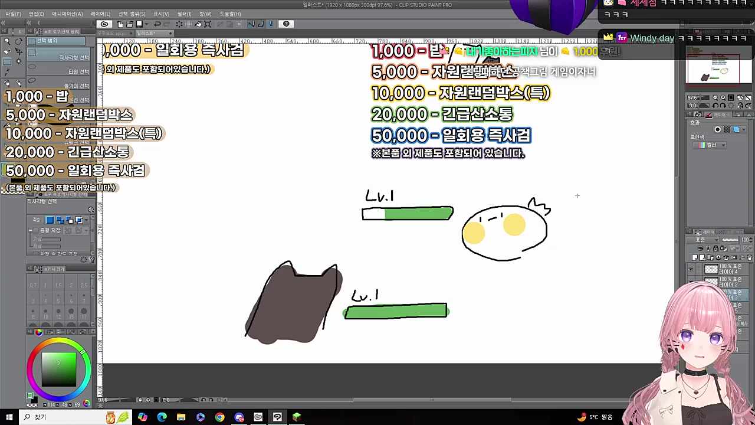This screenshot has width=755, height=425.
Task: Open the 레이어(L) menu
Action: pos(100,14)
